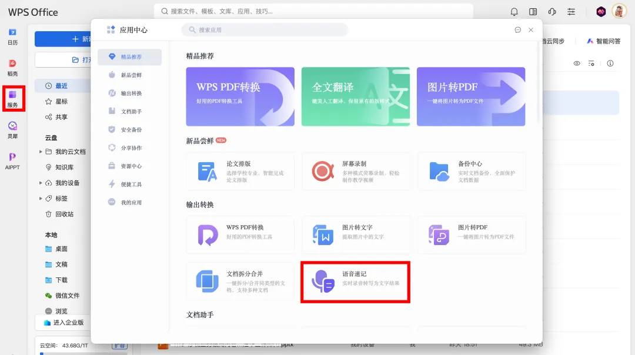
Task: Select the 精品推荐 category
Action: pos(129,57)
